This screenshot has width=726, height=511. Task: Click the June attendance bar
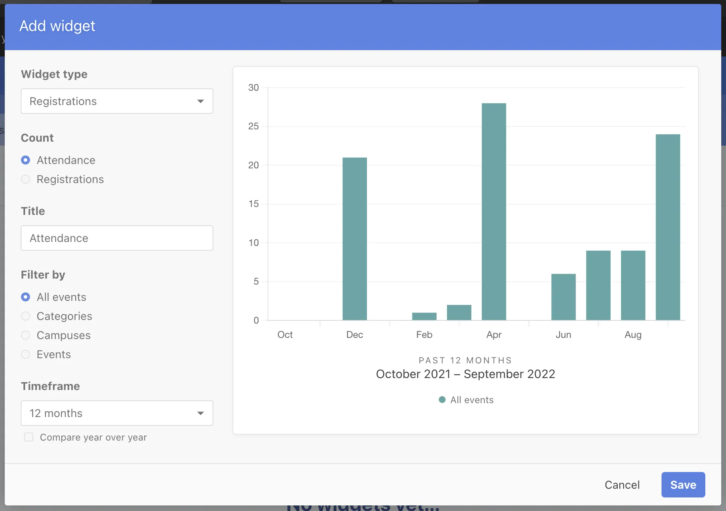point(563,297)
